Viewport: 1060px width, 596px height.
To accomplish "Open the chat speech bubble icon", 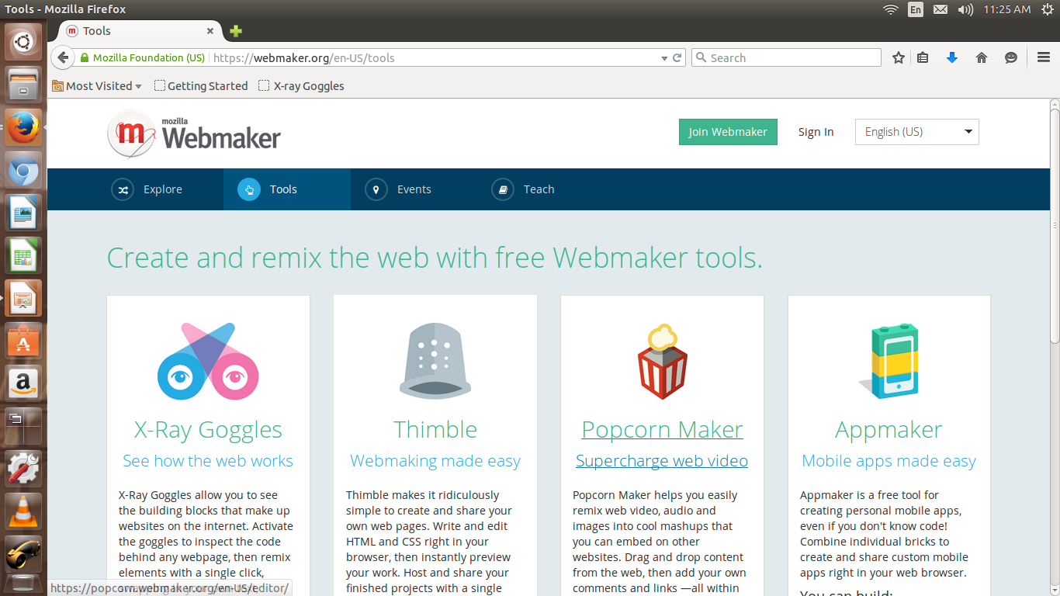I will tap(1011, 57).
